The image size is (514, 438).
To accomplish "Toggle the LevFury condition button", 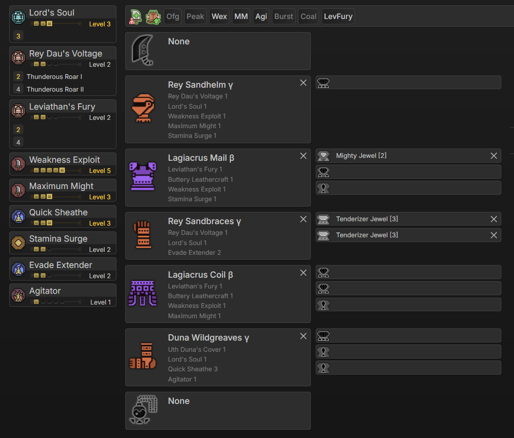I will point(338,17).
